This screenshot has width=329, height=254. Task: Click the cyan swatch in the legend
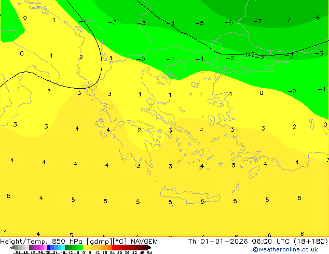pos(63,247)
